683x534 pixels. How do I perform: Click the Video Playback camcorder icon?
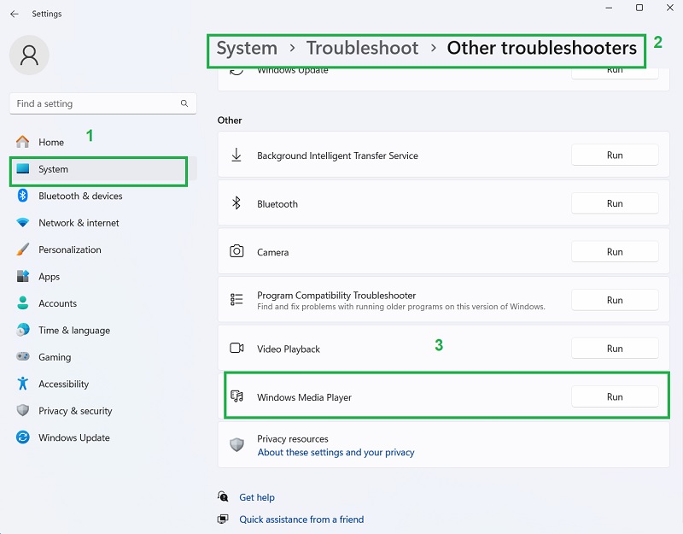pyautogui.click(x=236, y=348)
